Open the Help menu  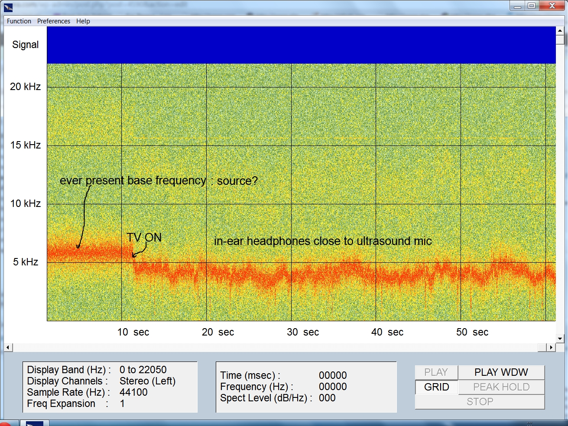click(83, 21)
